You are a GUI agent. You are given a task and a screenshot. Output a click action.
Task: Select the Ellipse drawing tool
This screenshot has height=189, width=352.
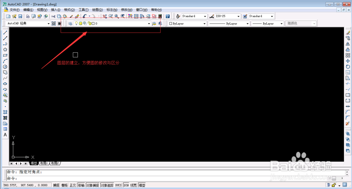click(5, 84)
